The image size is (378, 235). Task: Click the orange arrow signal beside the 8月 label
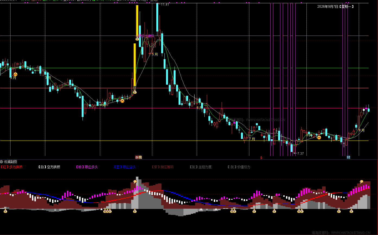coord(319,138)
